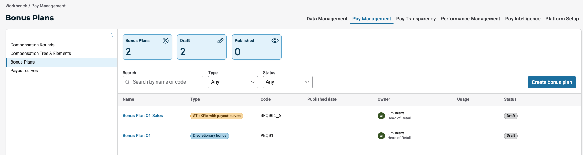
Task: Click the Create bonus plan button
Action: [552, 82]
